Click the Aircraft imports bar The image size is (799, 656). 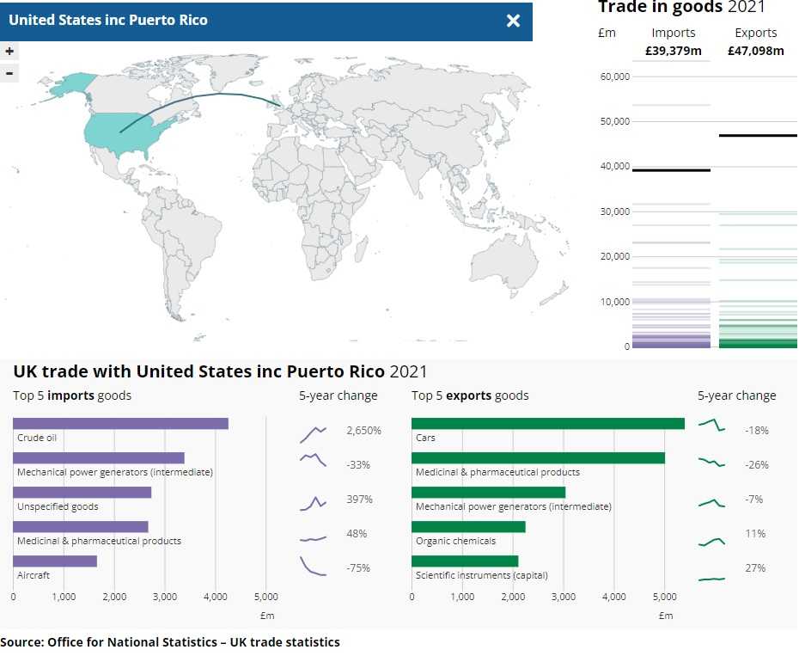[55, 561]
